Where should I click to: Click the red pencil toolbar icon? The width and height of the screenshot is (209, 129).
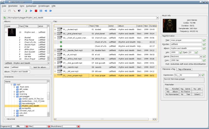[14, 11]
